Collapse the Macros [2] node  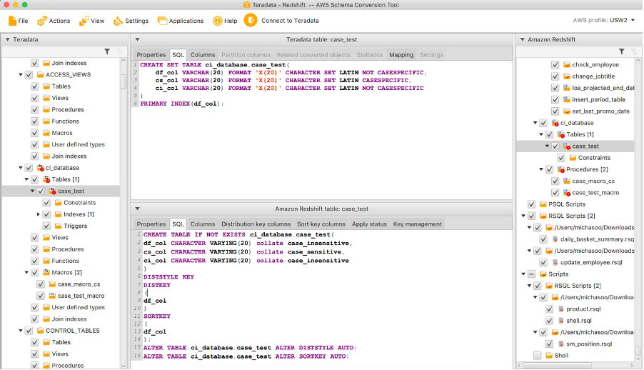tap(26, 273)
